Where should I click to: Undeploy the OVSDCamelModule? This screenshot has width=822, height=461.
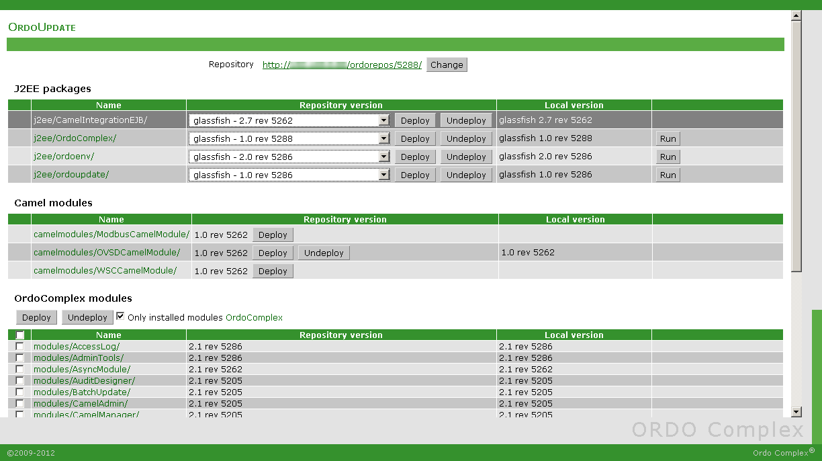(324, 253)
